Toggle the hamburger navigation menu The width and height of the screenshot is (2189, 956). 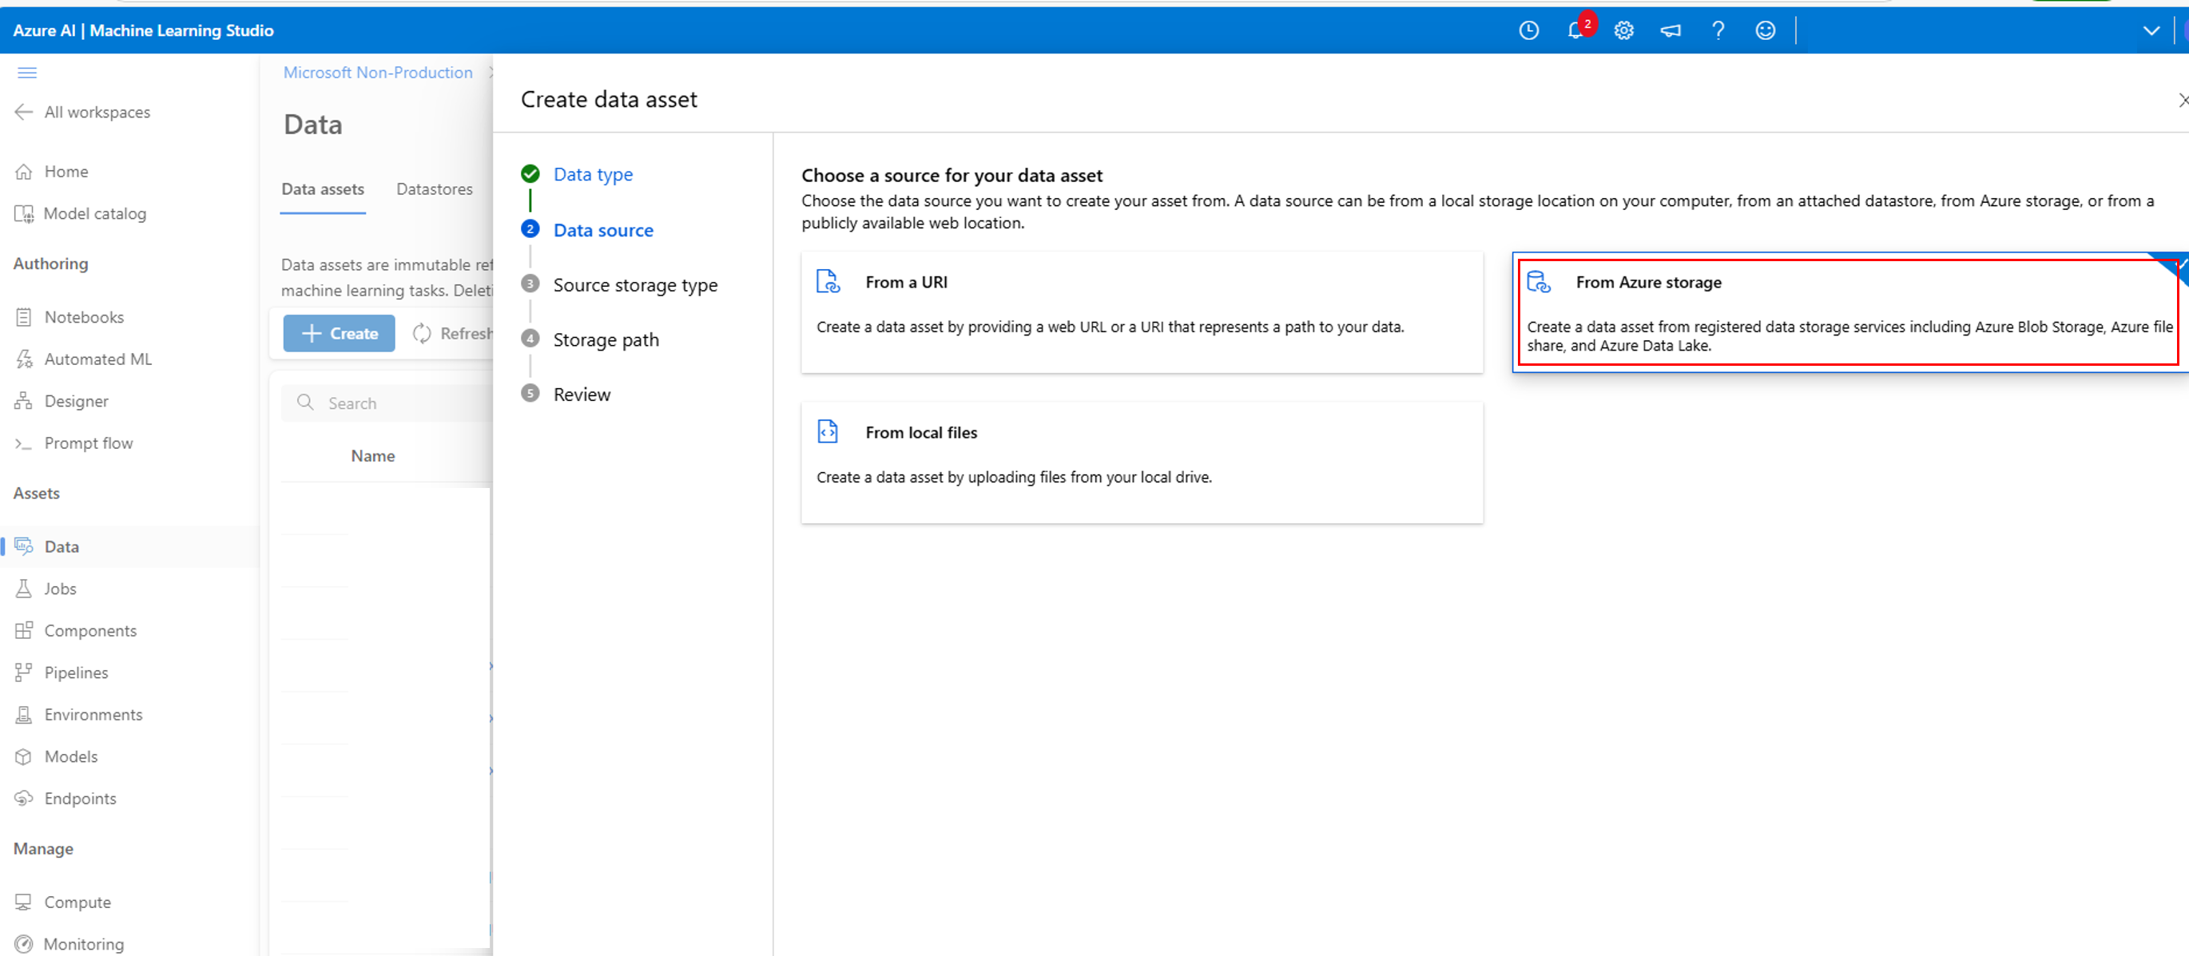[27, 73]
